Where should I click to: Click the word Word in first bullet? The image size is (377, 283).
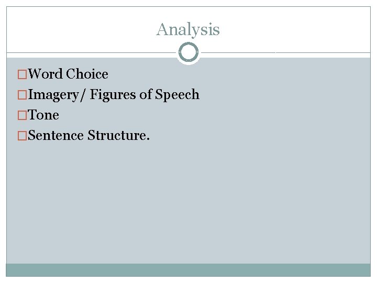[x=46, y=74]
